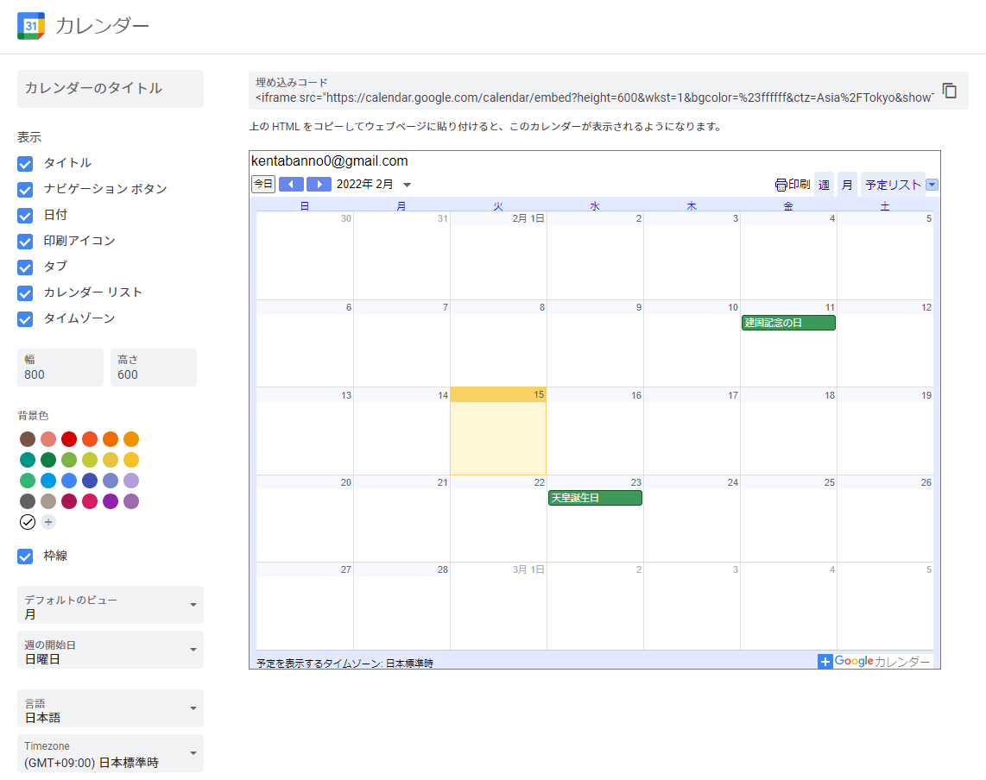986x780 pixels.
Task: Select the white checkmark background color
Action: 27,522
